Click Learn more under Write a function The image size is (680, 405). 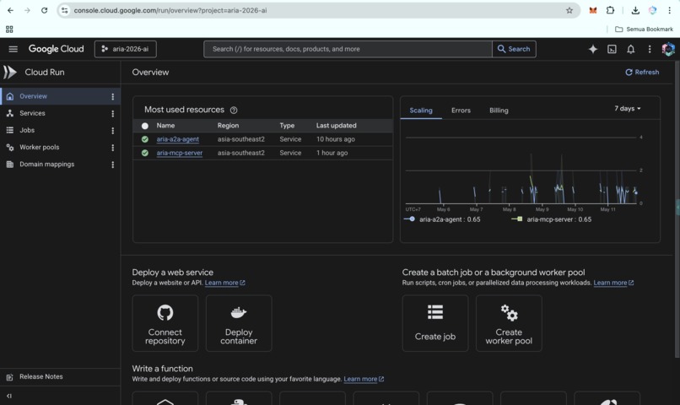pos(364,379)
